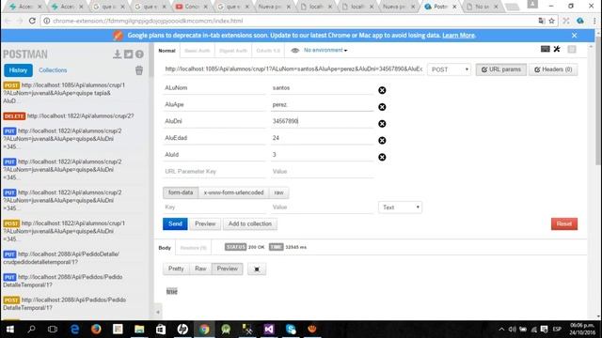Toggle the URL params button
The image size is (602, 338).
501,69
